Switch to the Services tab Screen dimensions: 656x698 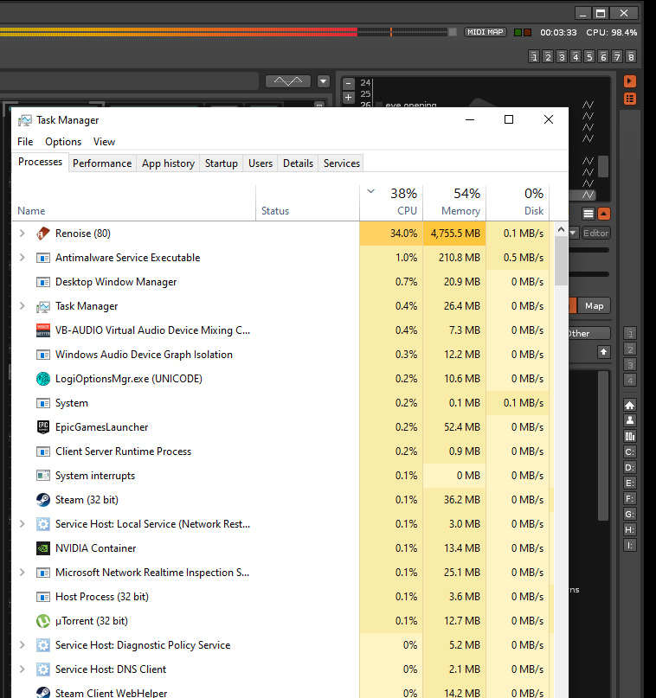pos(342,163)
